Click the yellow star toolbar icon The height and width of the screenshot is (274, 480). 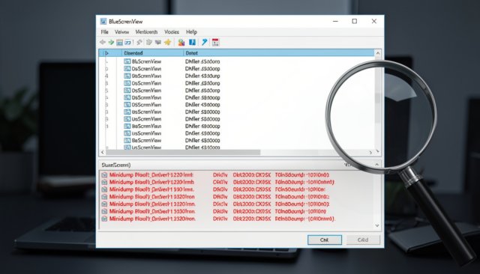167,42
